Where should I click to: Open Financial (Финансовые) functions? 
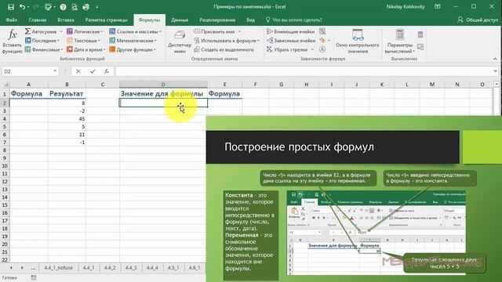[x=44, y=49]
